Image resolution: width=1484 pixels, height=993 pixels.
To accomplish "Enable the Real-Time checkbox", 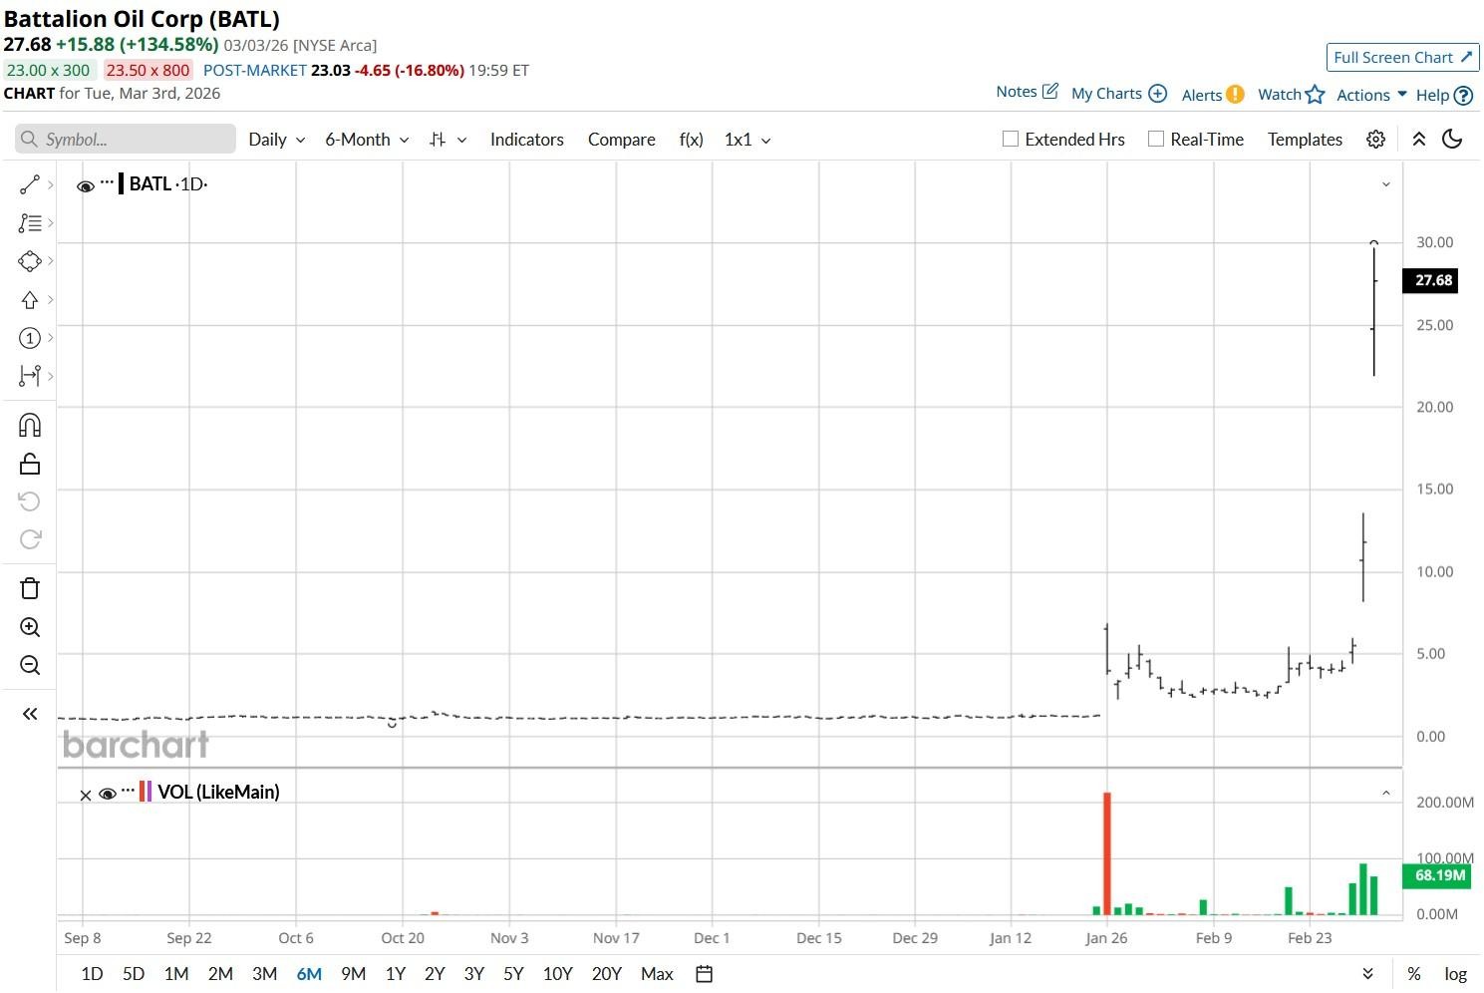I will 1156,140.
